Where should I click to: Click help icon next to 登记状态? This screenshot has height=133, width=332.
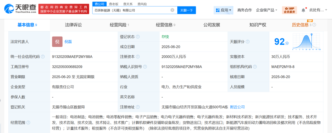click(138, 37)
